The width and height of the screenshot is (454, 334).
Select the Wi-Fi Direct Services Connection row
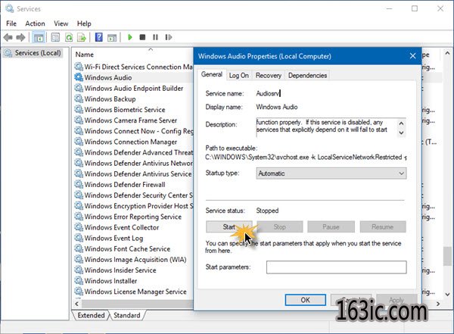point(134,67)
